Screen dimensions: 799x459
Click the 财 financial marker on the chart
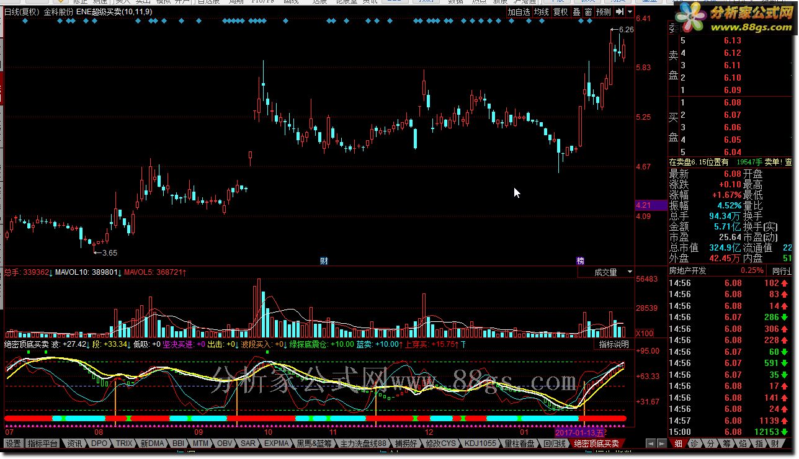tap(324, 261)
